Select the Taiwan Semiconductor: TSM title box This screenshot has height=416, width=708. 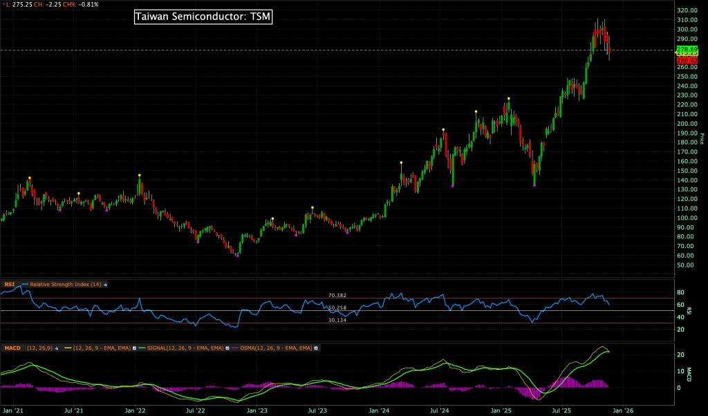coord(203,17)
